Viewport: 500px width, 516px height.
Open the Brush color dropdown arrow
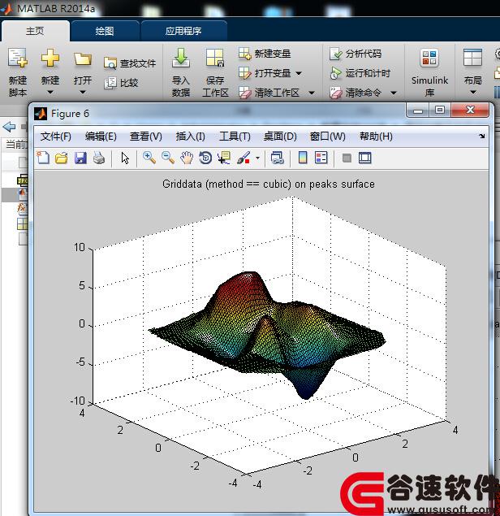point(257,158)
